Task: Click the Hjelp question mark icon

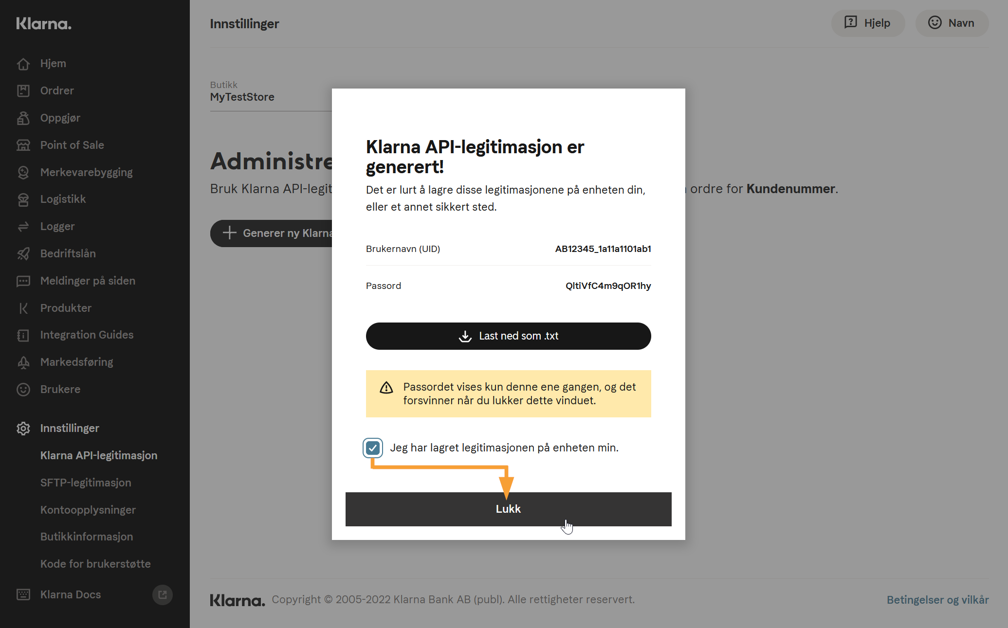Action: click(x=851, y=22)
